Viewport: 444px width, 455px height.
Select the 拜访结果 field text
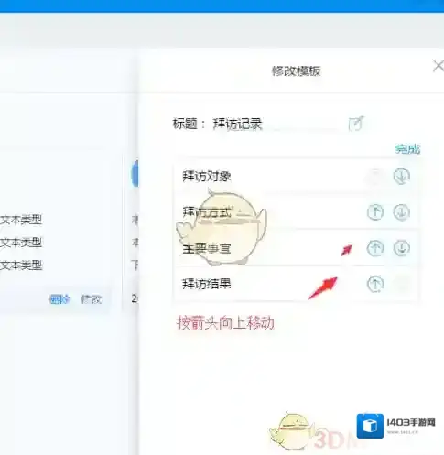[x=207, y=284]
